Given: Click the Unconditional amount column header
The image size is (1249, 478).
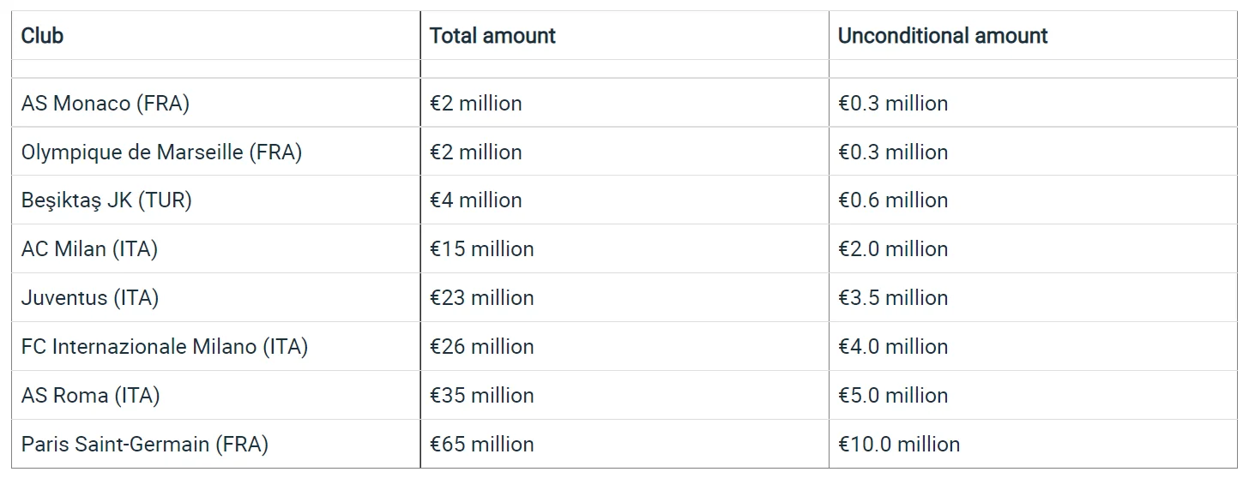Looking at the screenshot, I should coord(943,36).
